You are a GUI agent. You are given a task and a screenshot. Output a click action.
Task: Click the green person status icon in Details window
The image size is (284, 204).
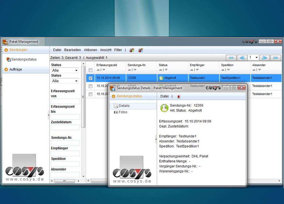click(164, 108)
